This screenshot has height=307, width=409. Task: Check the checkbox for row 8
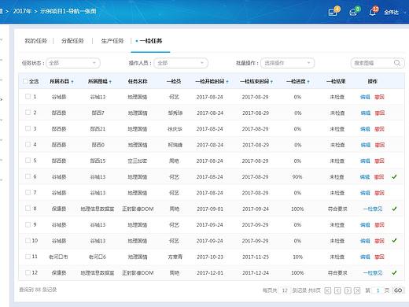pos(28,209)
